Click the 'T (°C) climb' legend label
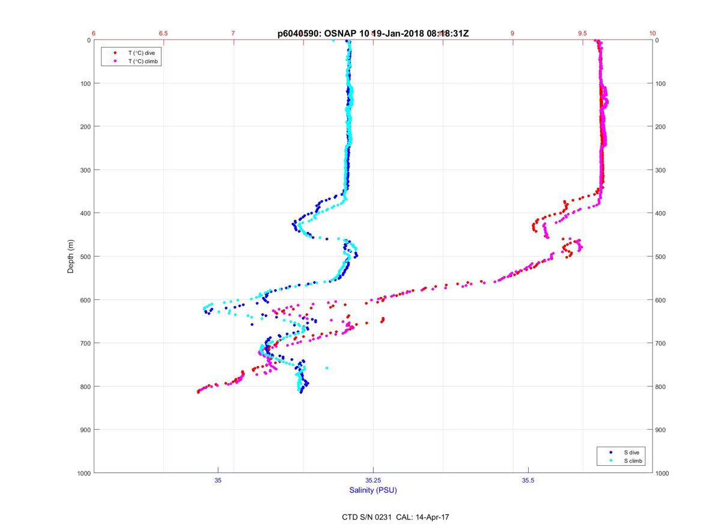This screenshot has height=532, width=721. tap(143, 61)
